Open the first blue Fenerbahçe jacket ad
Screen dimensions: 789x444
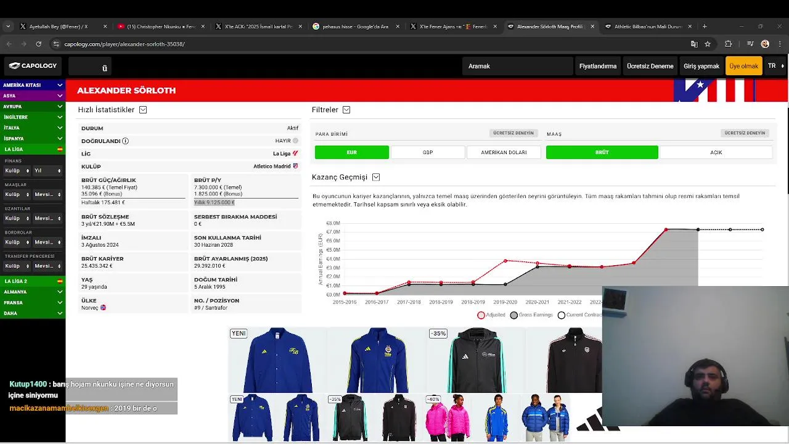pos(277,360)
